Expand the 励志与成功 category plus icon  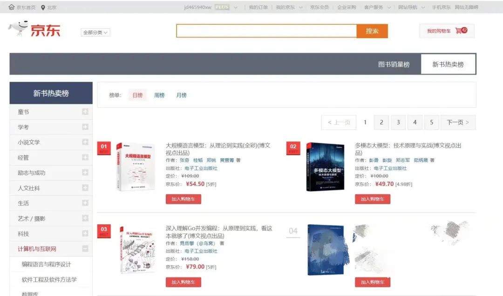point(85,172)
